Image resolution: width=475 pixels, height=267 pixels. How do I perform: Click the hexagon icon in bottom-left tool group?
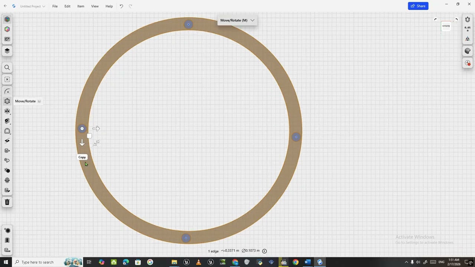coord(7,231)
